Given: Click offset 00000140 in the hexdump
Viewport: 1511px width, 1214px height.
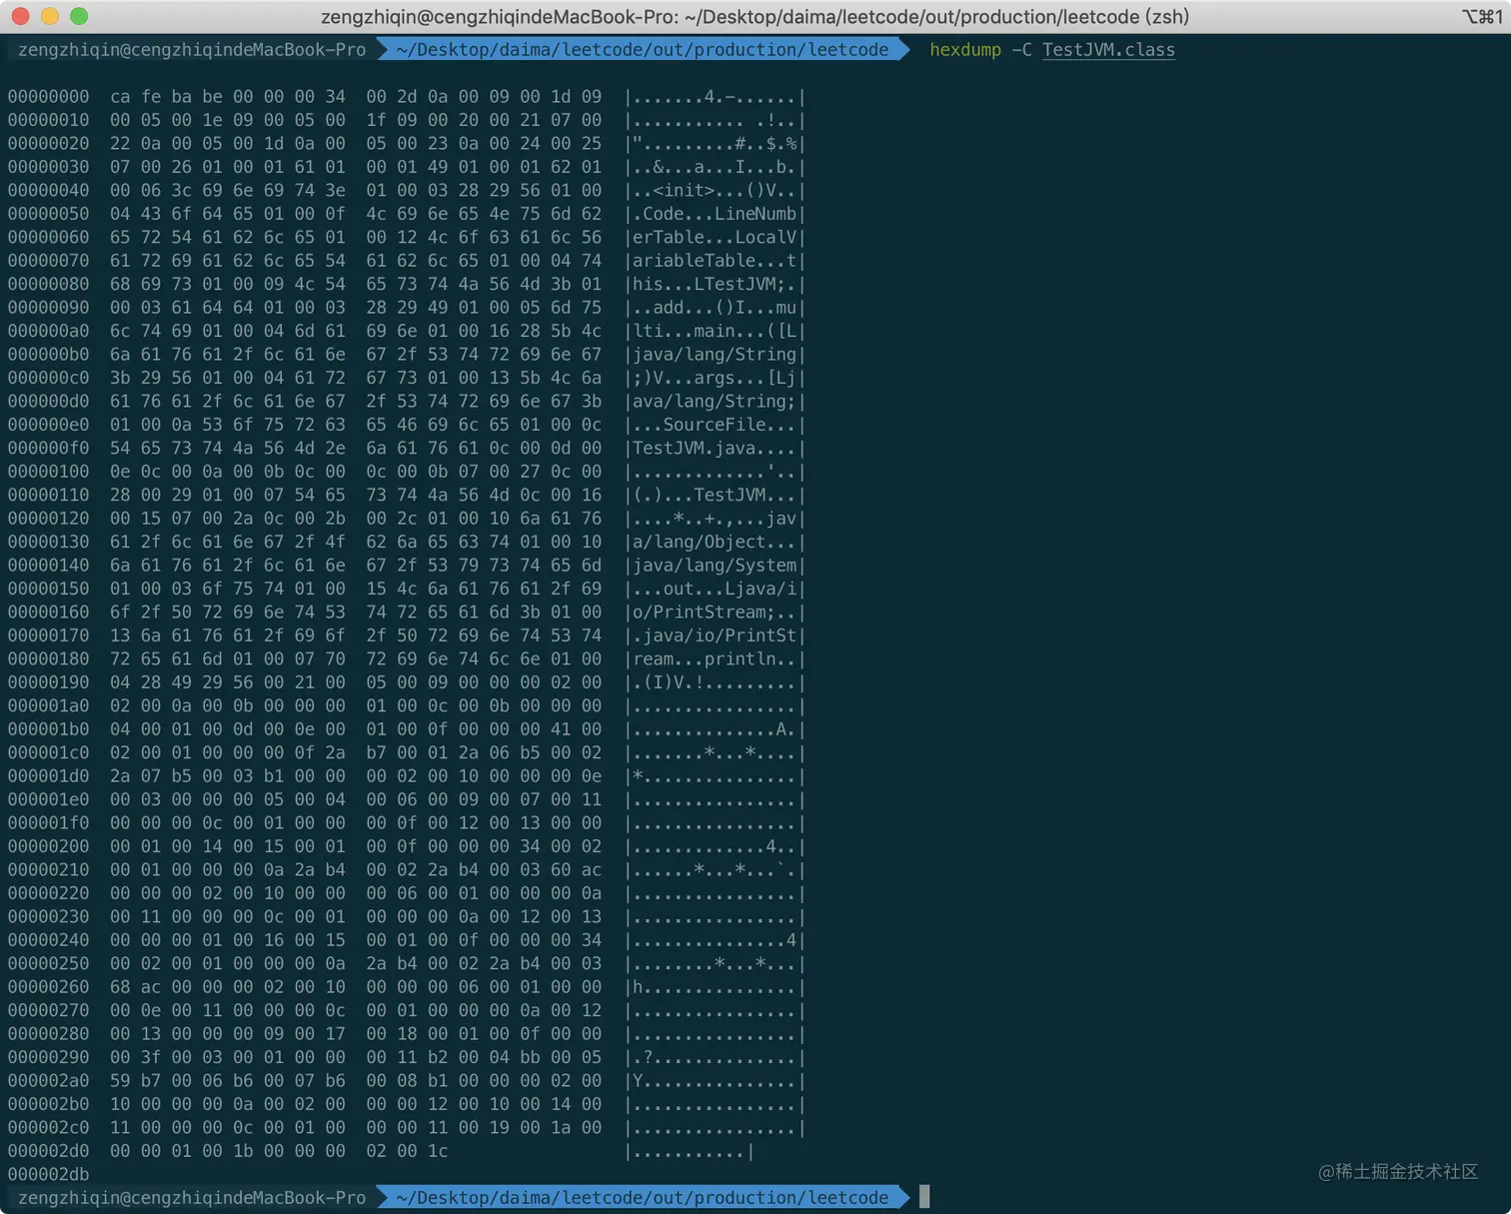Looking at the screenshot, I should (x=48, y=565).
